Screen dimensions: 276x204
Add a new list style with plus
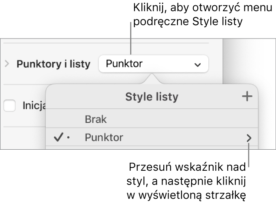pos(247,97)
